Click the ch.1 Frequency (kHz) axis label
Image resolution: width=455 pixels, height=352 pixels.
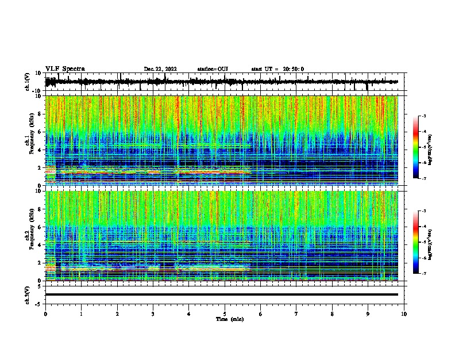tap(29, 134)
